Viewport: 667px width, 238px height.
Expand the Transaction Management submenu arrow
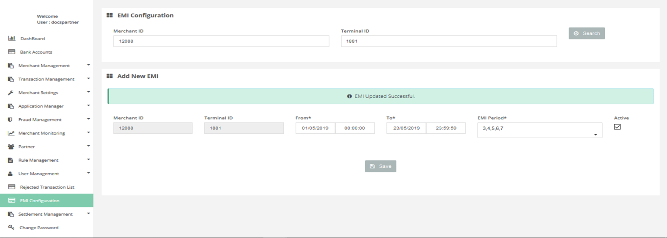pyautogui.click(x=88, y=79)
